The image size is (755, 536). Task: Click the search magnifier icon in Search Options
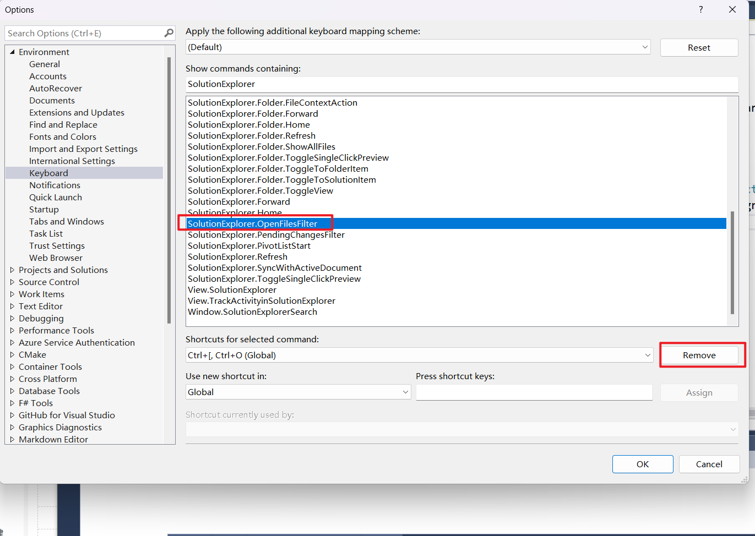point(169,33)
